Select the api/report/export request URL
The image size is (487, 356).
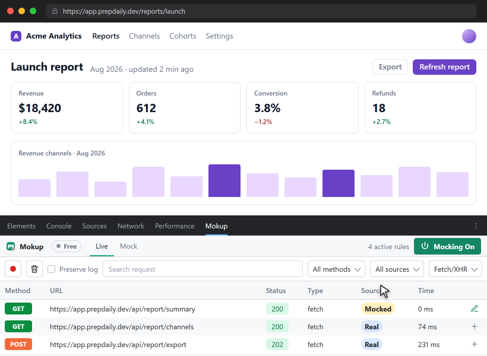point(118,345)
